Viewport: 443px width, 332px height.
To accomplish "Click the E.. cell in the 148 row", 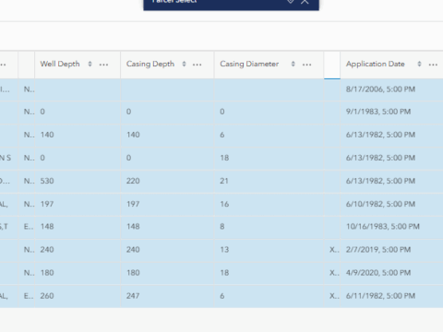I will point(29,227).
